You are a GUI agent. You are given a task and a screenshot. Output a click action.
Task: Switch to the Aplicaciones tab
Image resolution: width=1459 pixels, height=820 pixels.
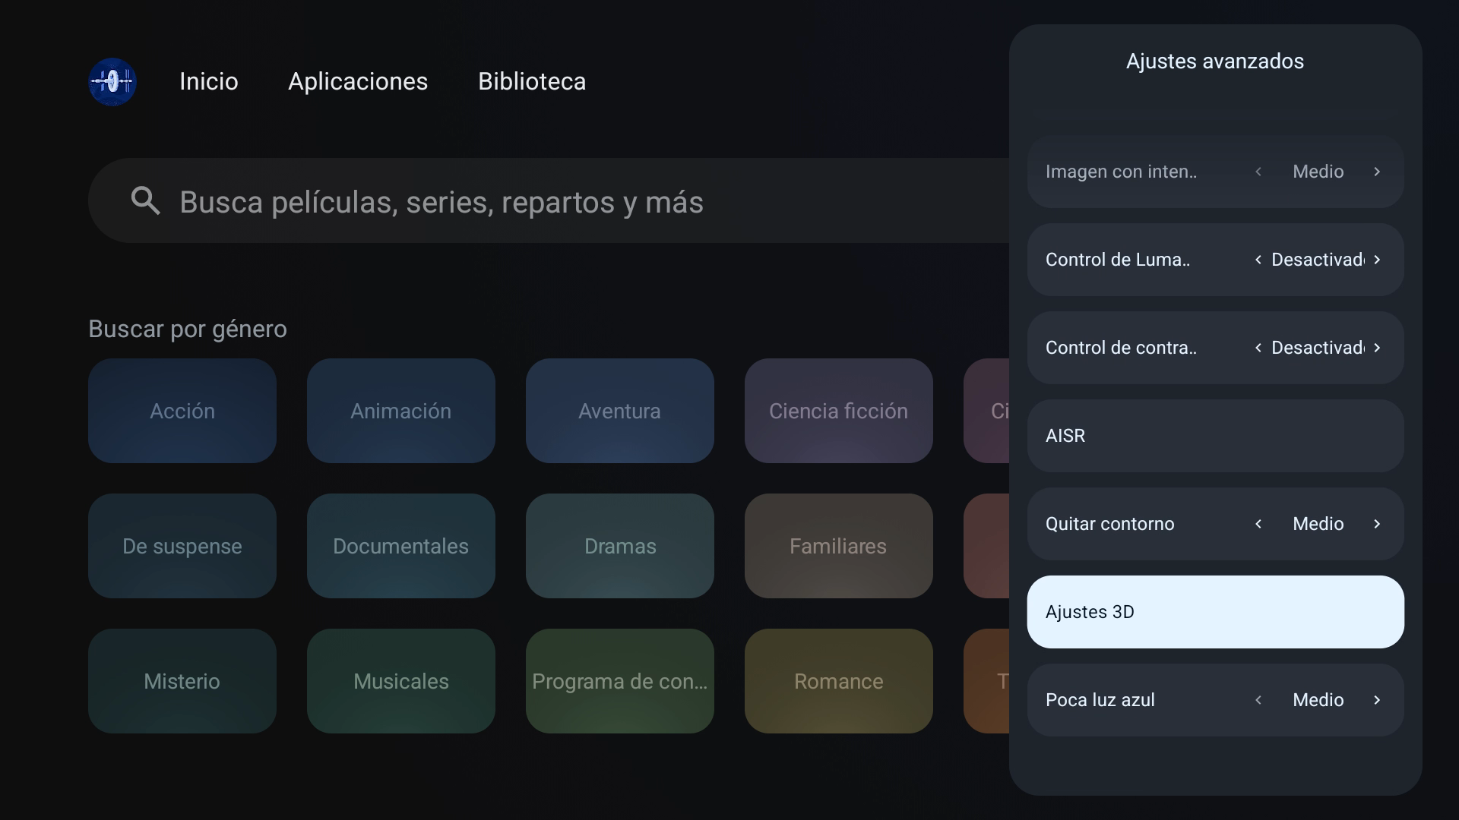pos(358,81)
